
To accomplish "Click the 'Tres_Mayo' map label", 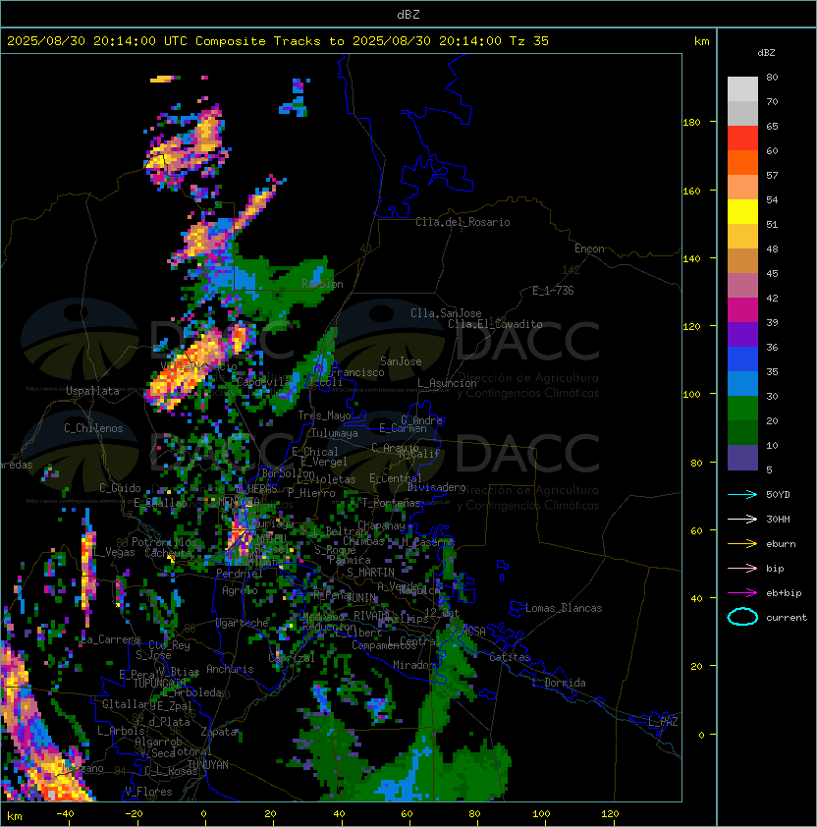I will (324, 415).
